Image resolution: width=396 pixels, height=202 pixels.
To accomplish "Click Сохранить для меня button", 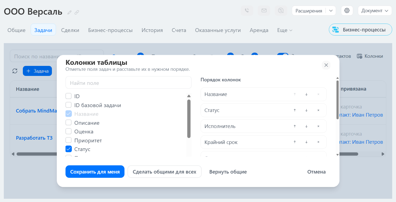I will [x=95, y=172].
